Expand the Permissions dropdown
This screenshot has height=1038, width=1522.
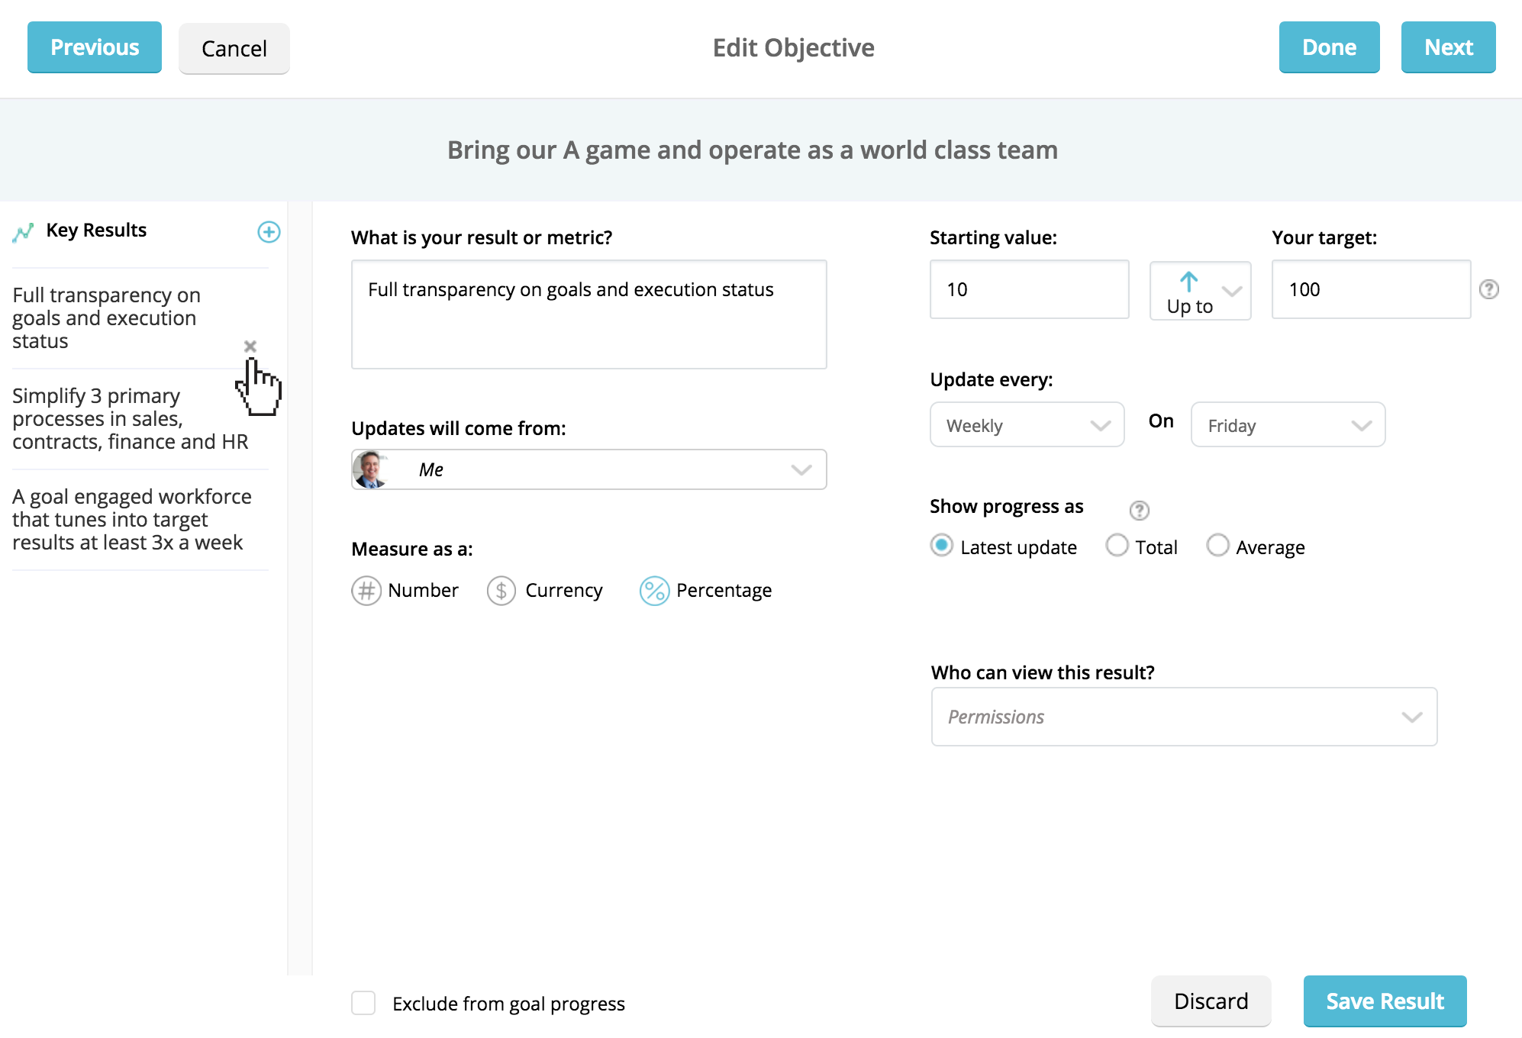pos(1184,717)
